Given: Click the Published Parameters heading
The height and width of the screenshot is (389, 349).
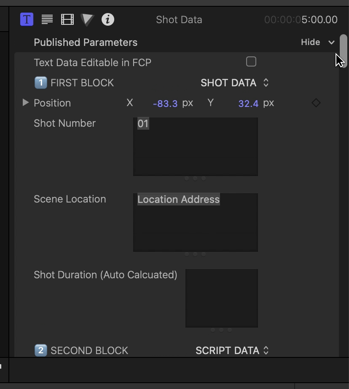Looking at the screenshot, I should click(x=86, y=43).
